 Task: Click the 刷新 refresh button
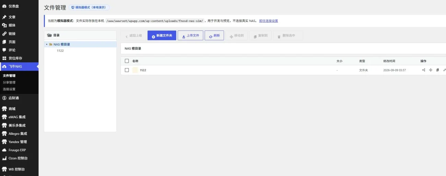(214, 36)
